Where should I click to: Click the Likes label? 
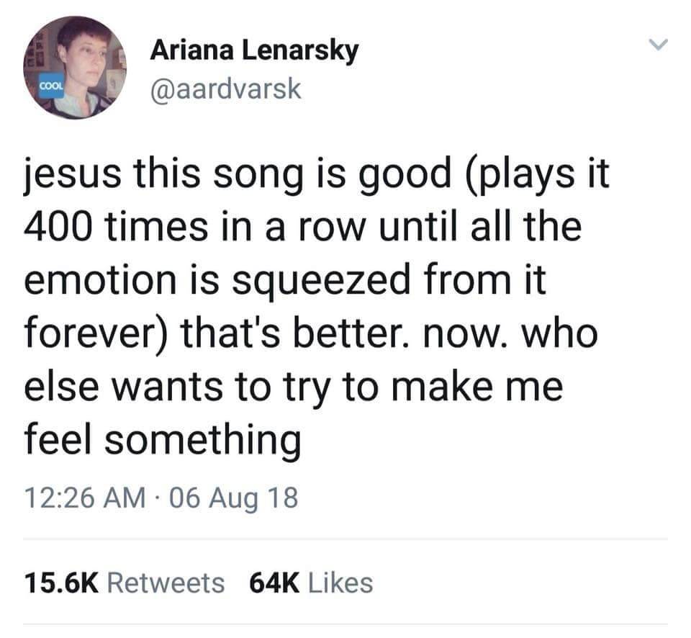(340, 583)
